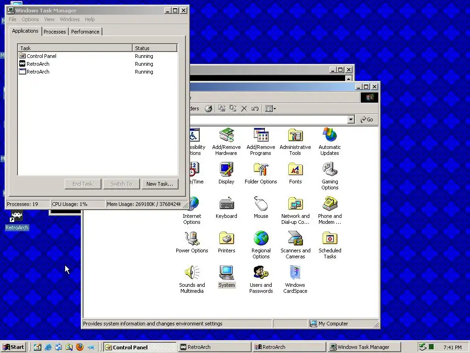Select the Applications tab
470x353 pixels.
point(25,31)
